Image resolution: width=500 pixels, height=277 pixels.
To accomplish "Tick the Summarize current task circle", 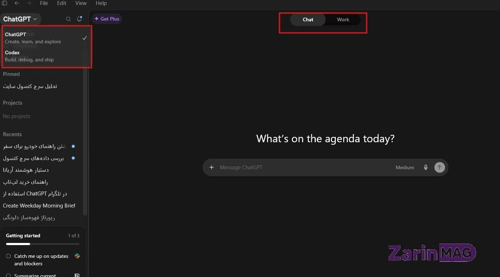I will coord(9,275).
